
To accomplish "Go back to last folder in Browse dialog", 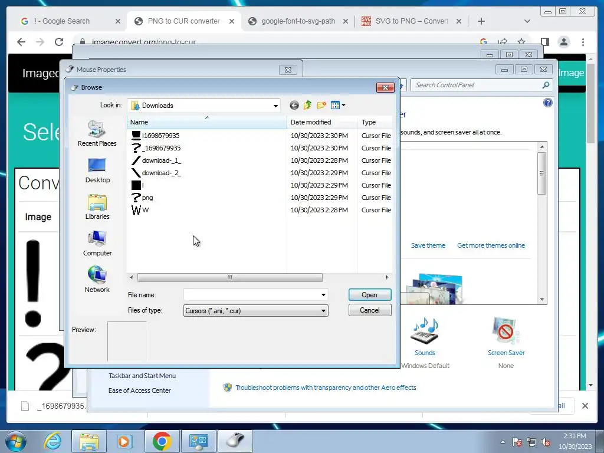I will tap(294, 105).
